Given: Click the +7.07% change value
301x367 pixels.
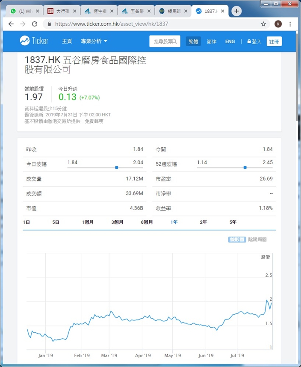Looking at the screenshot, I should pyautogui.click(x=90, y=98).
